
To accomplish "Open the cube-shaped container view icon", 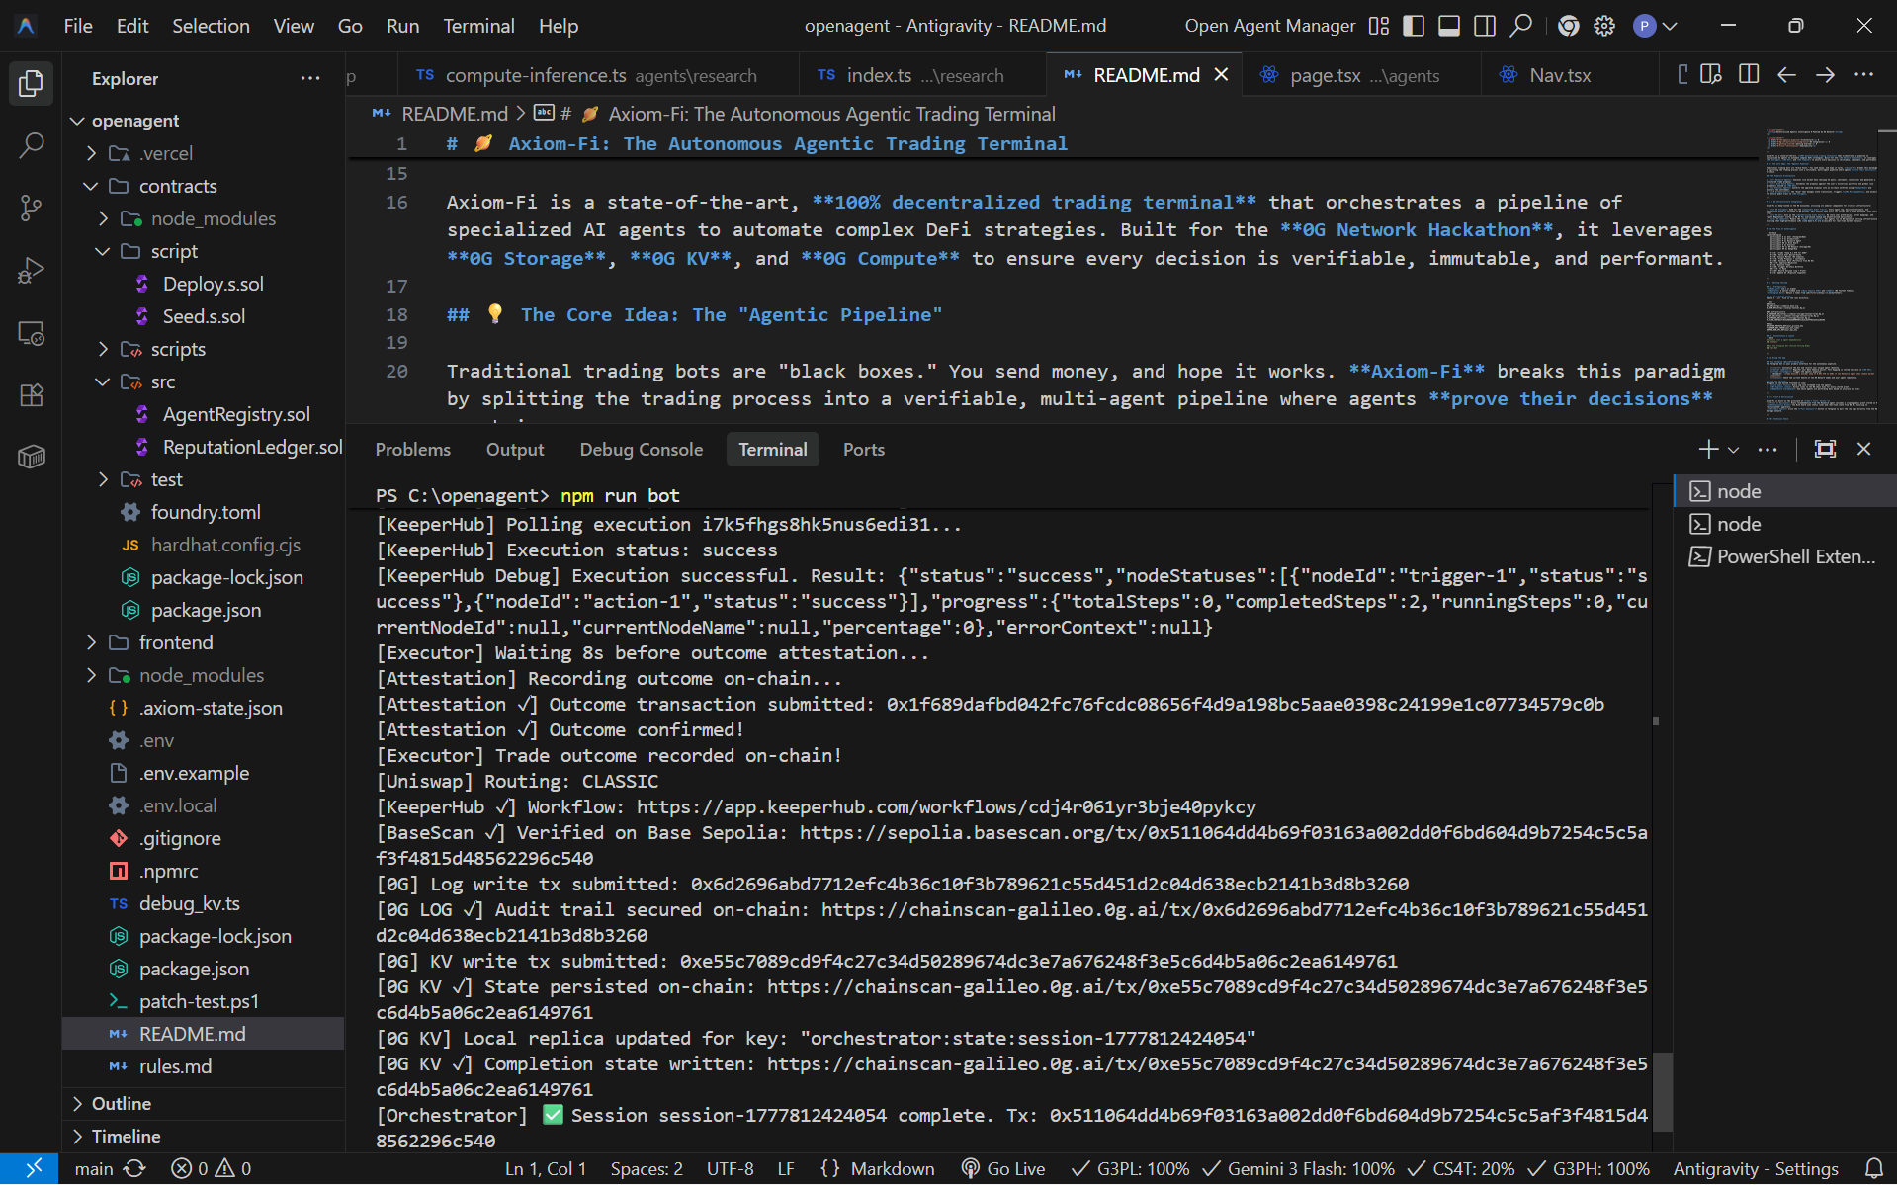I will [31, 458].
